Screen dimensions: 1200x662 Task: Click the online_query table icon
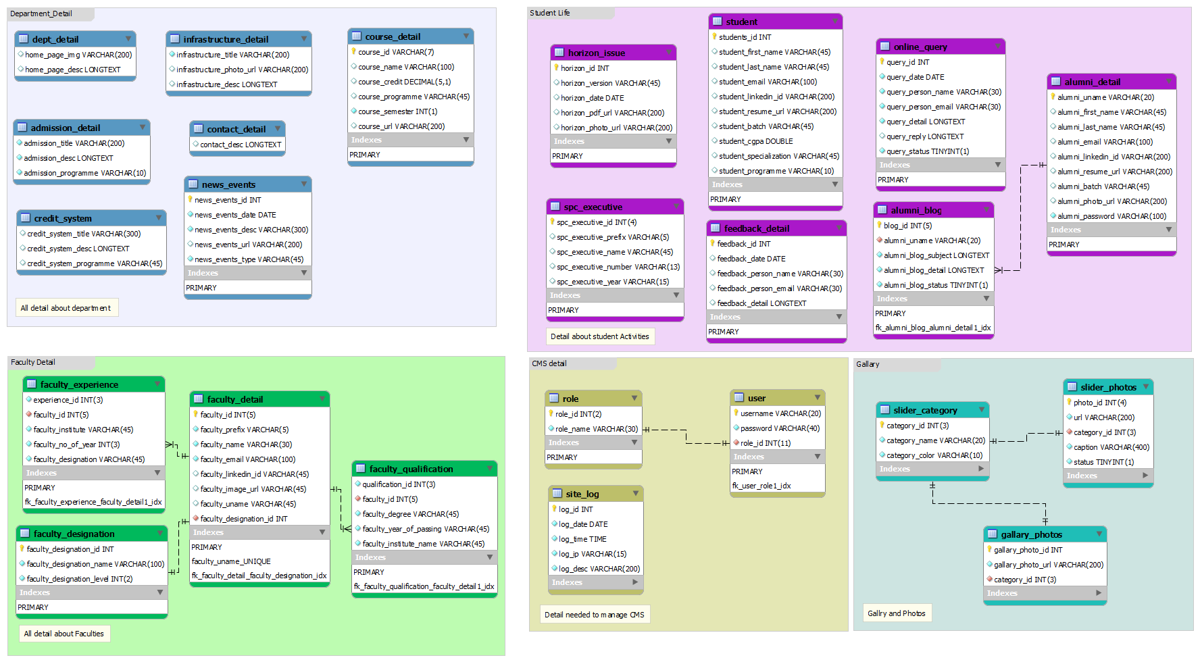pos(885,47)
